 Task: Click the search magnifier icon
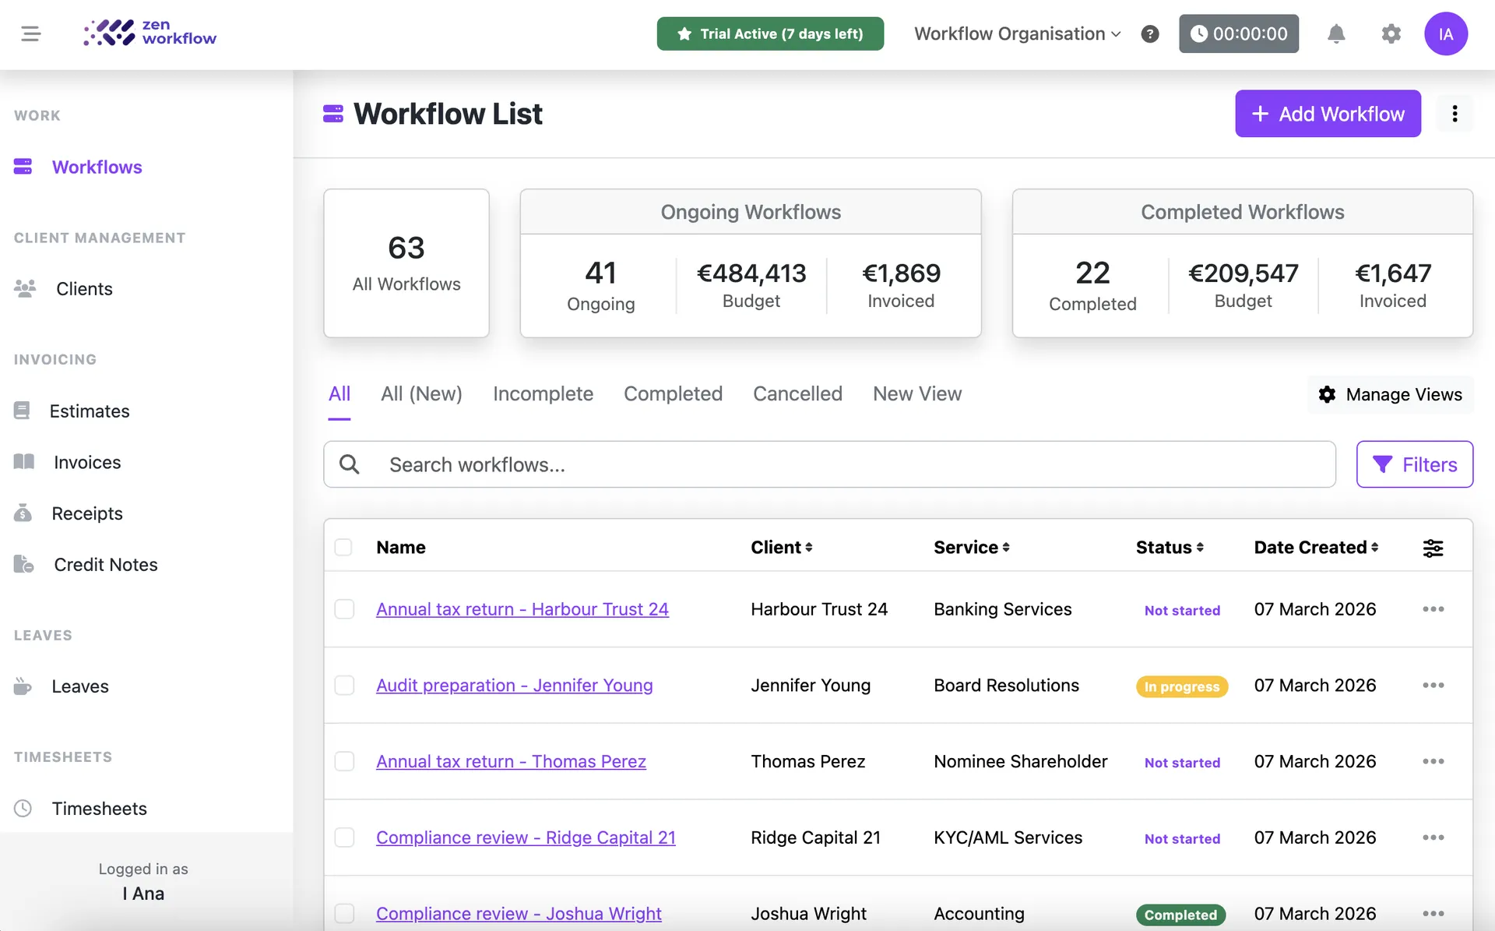coord(350,464)
